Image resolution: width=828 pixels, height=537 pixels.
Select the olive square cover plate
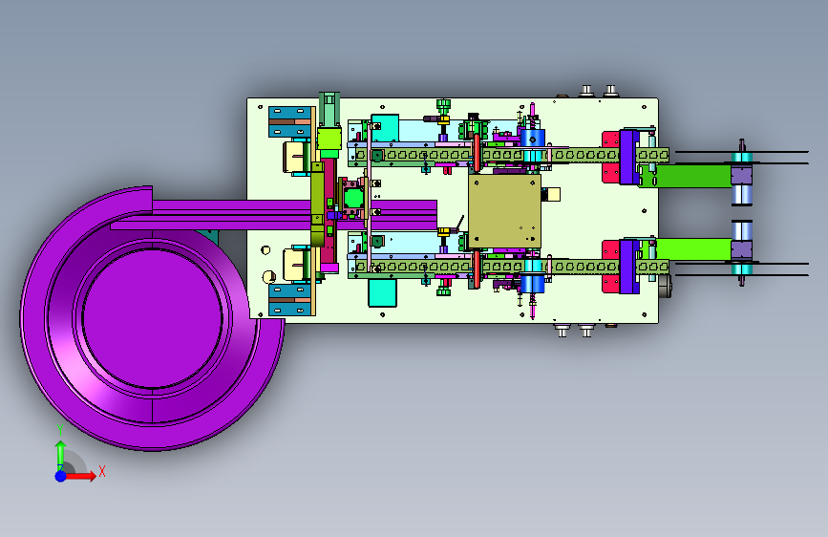tap(504, 211)
